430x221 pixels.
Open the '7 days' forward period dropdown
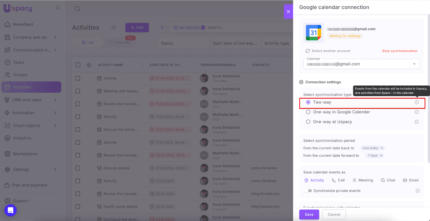(375, 156)
